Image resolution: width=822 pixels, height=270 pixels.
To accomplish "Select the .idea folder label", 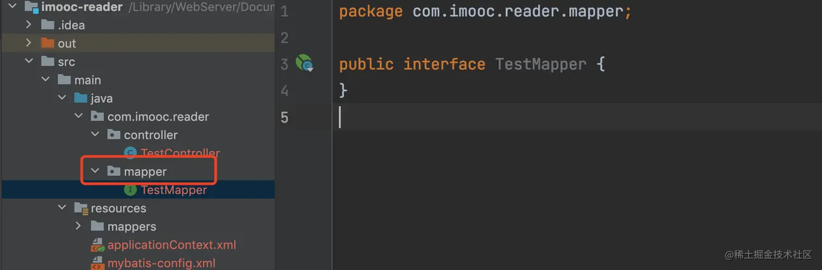I will [x=71, y=25].
